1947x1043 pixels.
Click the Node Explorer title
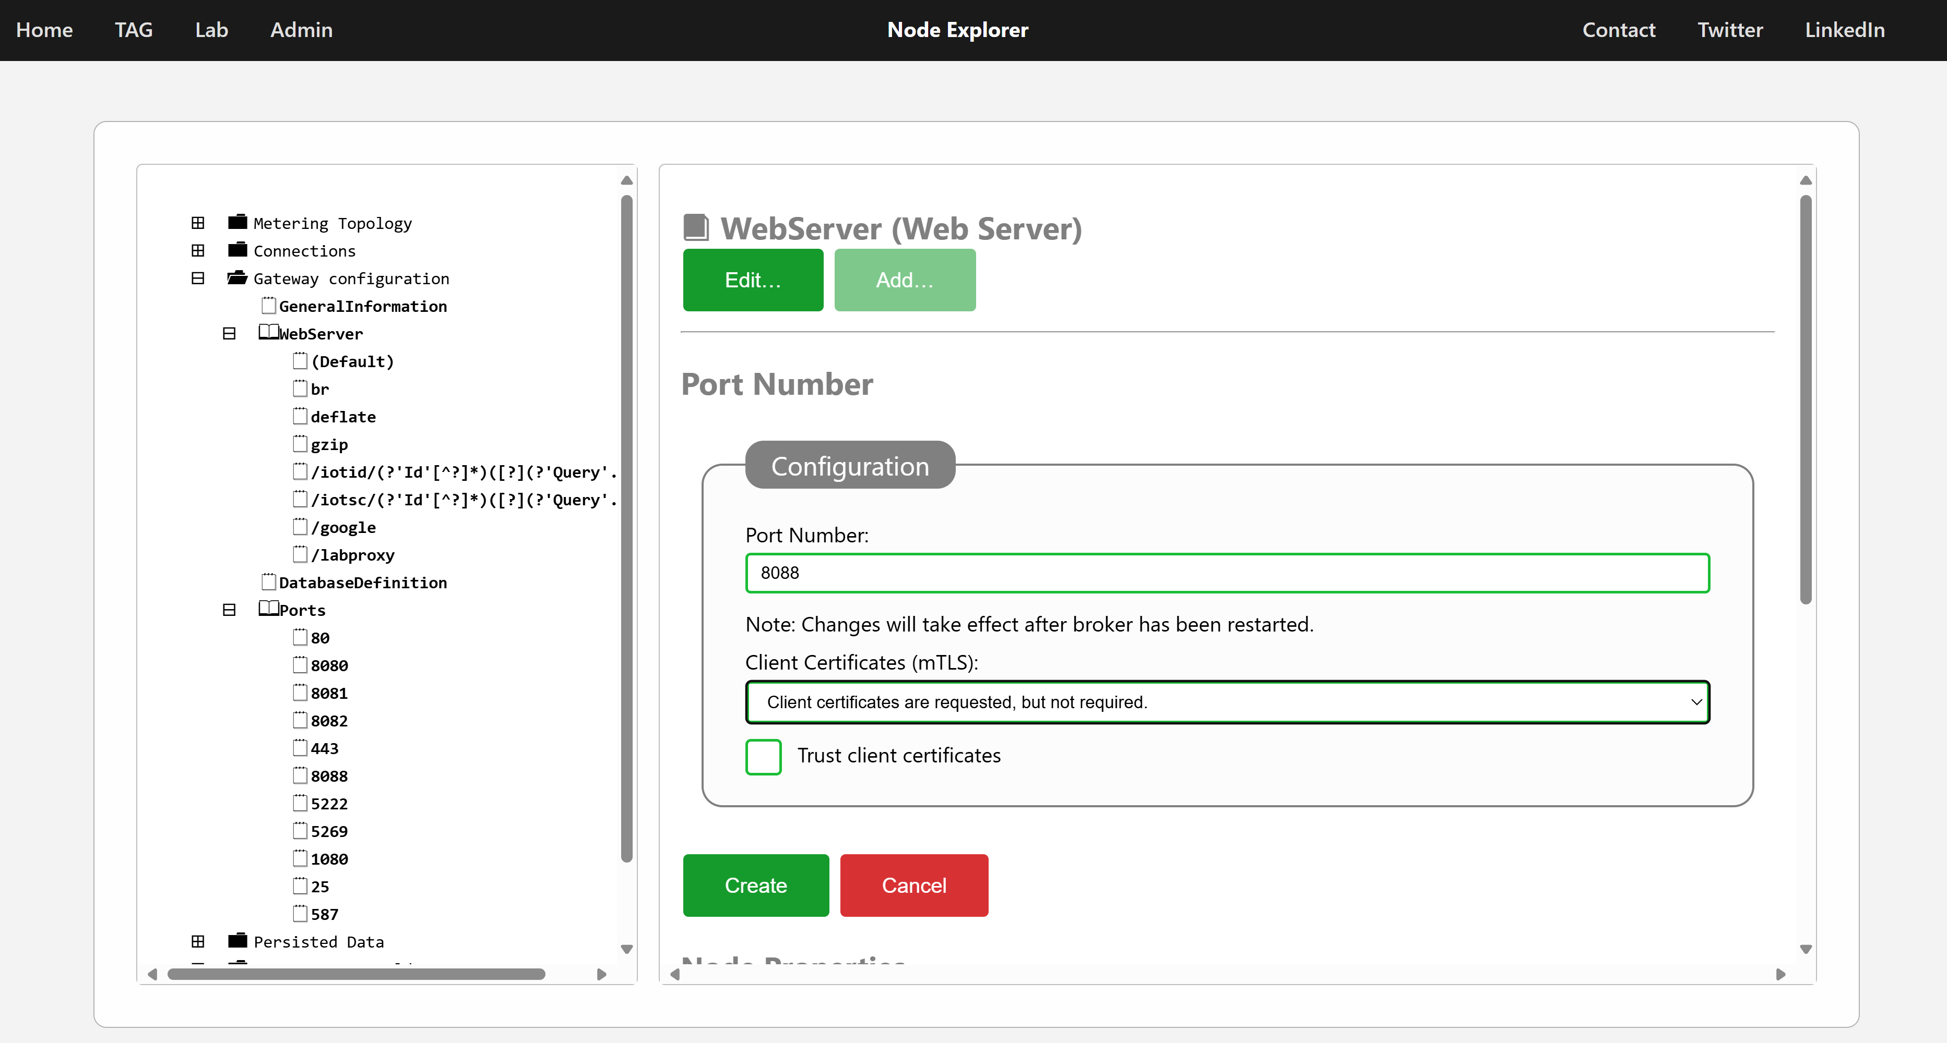click(x=958, y=29)
